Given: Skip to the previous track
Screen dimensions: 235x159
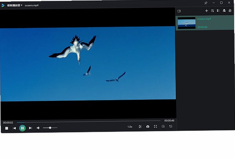Looking at the screenshot, I should 15,128.
